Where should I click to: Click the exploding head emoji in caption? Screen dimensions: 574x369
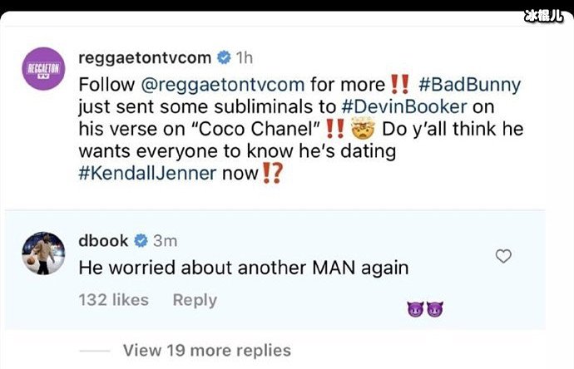pyautogui.click(x=360, y=129)
